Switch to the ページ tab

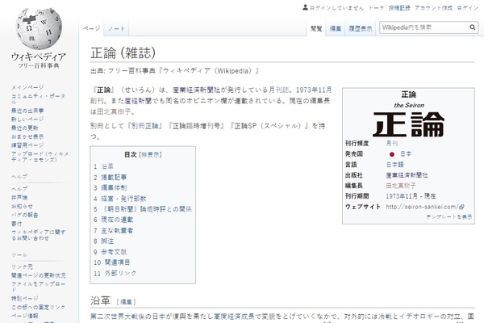pos(91,28)
